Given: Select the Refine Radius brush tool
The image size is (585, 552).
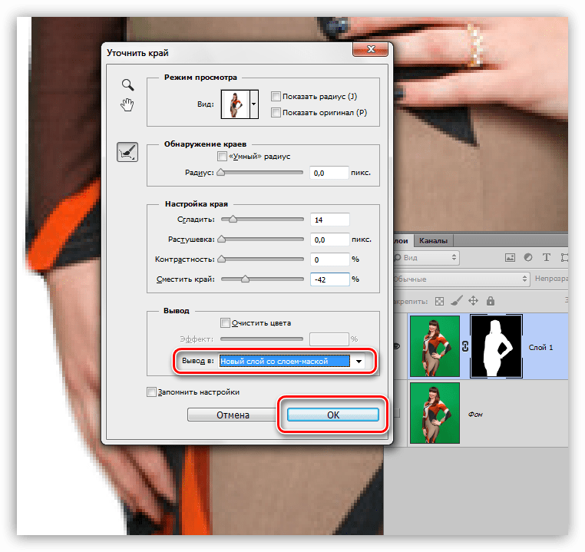Looking at the screenshot, I should tap(127, 152).
